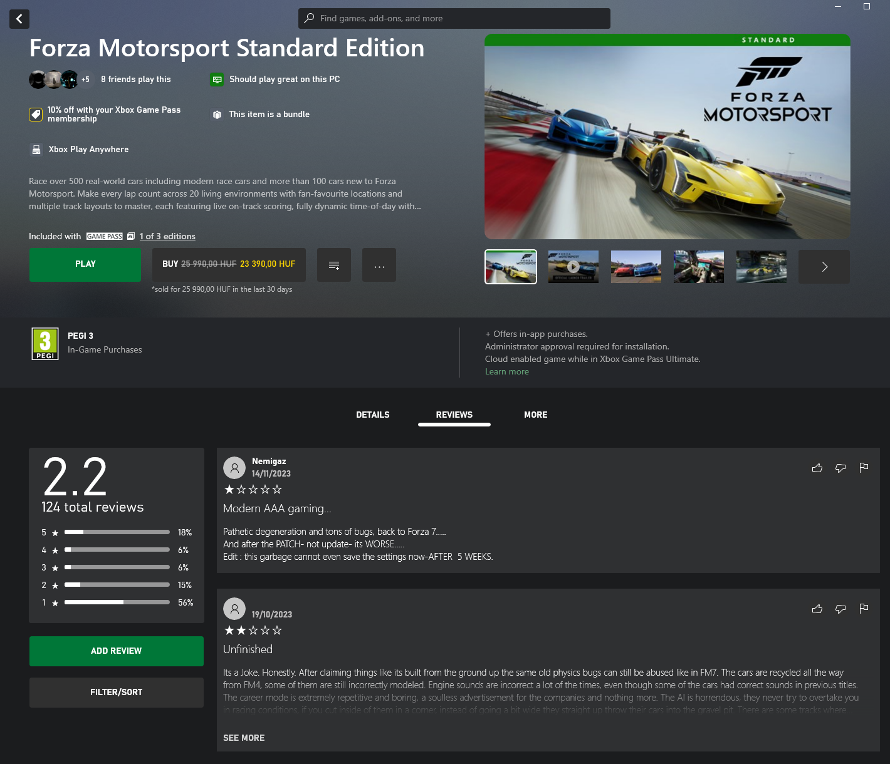Select the REVIEWS tab
890x764 pixels.
454,415
